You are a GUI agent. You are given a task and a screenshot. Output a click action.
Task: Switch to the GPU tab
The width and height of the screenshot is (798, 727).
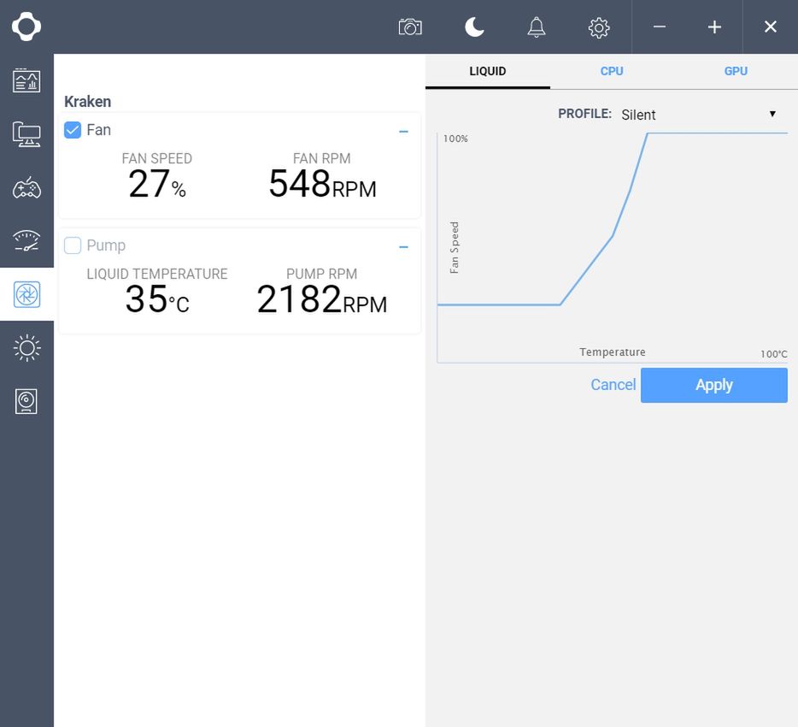[x=736, y=71]
